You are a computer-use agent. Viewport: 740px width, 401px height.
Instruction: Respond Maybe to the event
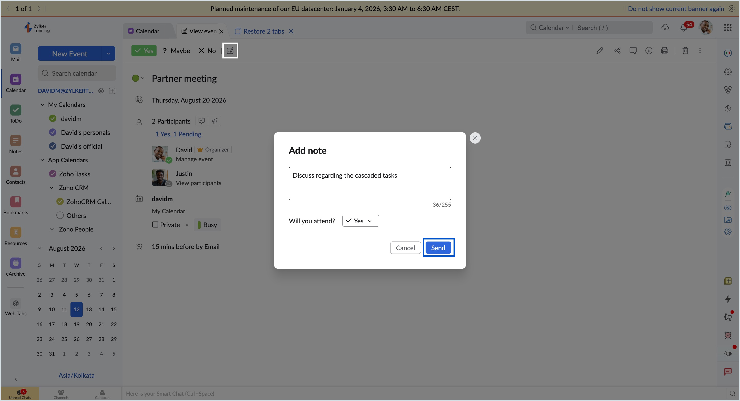point(176,51)
